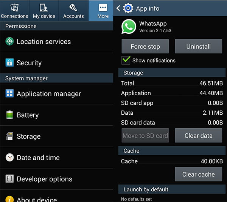Open About device
The image size is (227, 202).
pyautogui.click(x=57, y=196)
